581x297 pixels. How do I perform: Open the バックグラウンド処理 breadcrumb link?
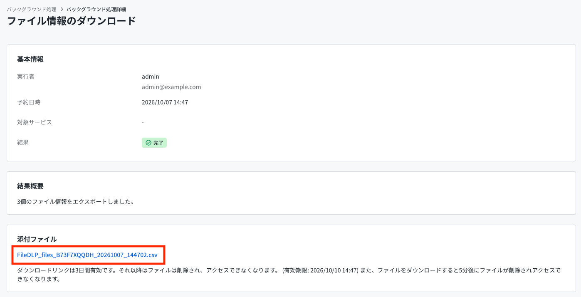[32, 9]
